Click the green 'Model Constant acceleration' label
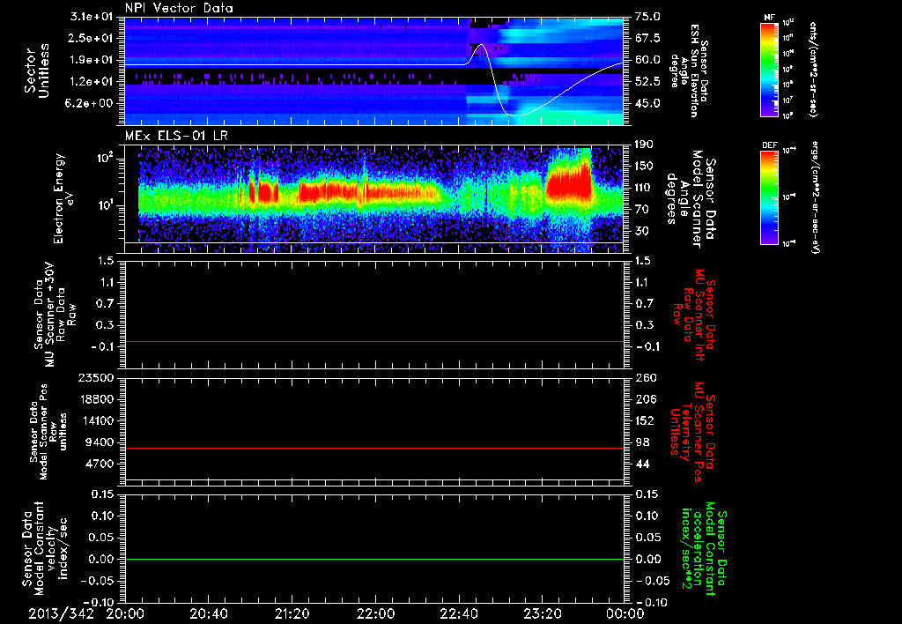 click(x=704, y=548)
